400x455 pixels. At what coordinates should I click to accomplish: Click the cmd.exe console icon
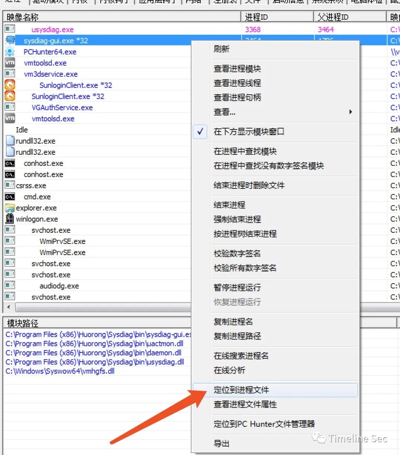click(9, 197)
